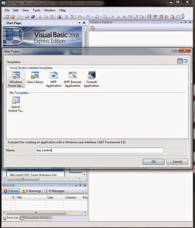
Task: Open the Redo history dropdown arrow
Action: coord(92,17)
